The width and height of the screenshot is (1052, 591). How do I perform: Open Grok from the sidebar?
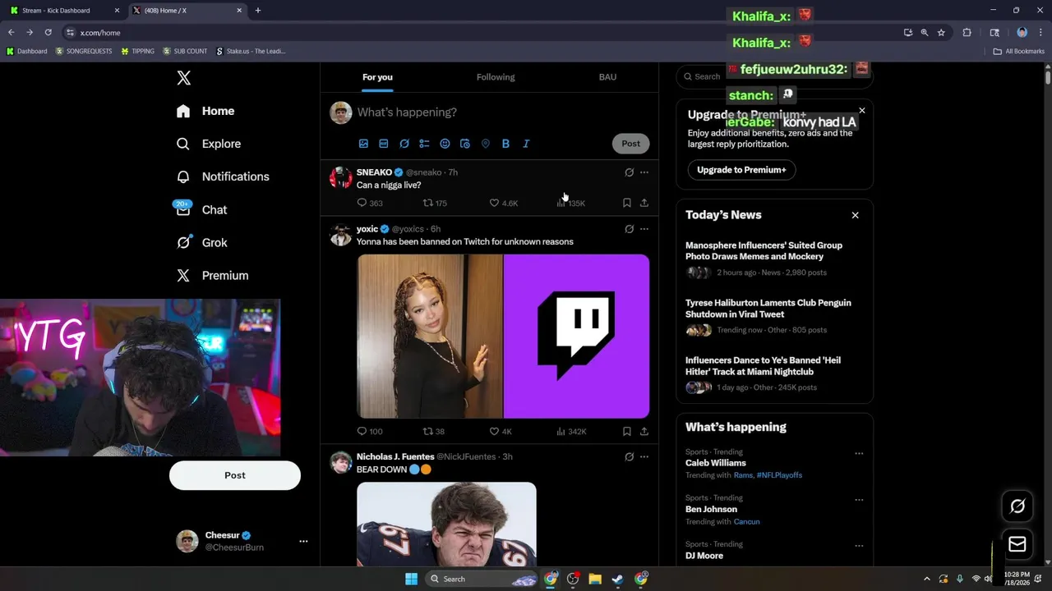pos(202,242)
